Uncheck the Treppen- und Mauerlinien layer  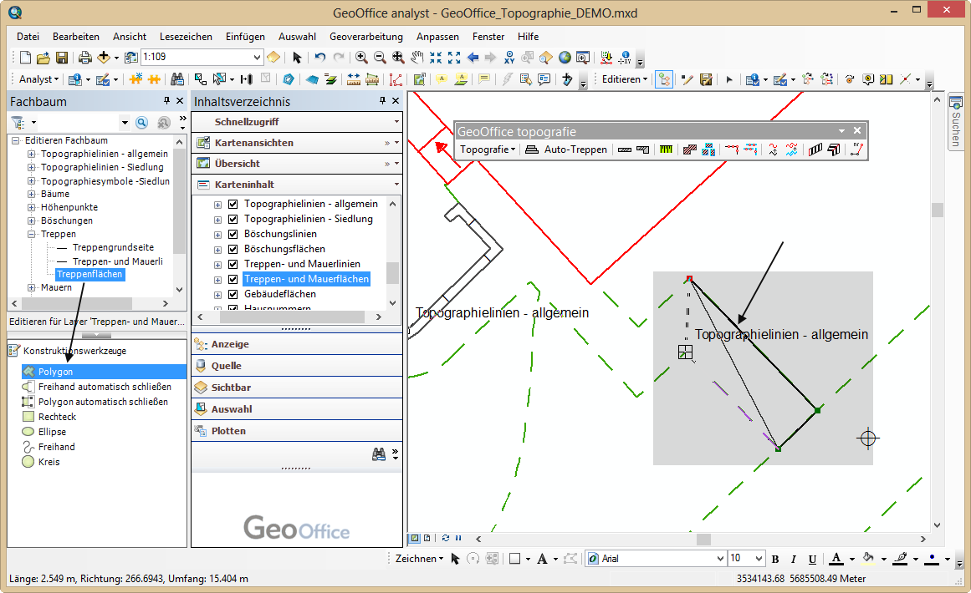pyautogui.click(x=233, y=264)
